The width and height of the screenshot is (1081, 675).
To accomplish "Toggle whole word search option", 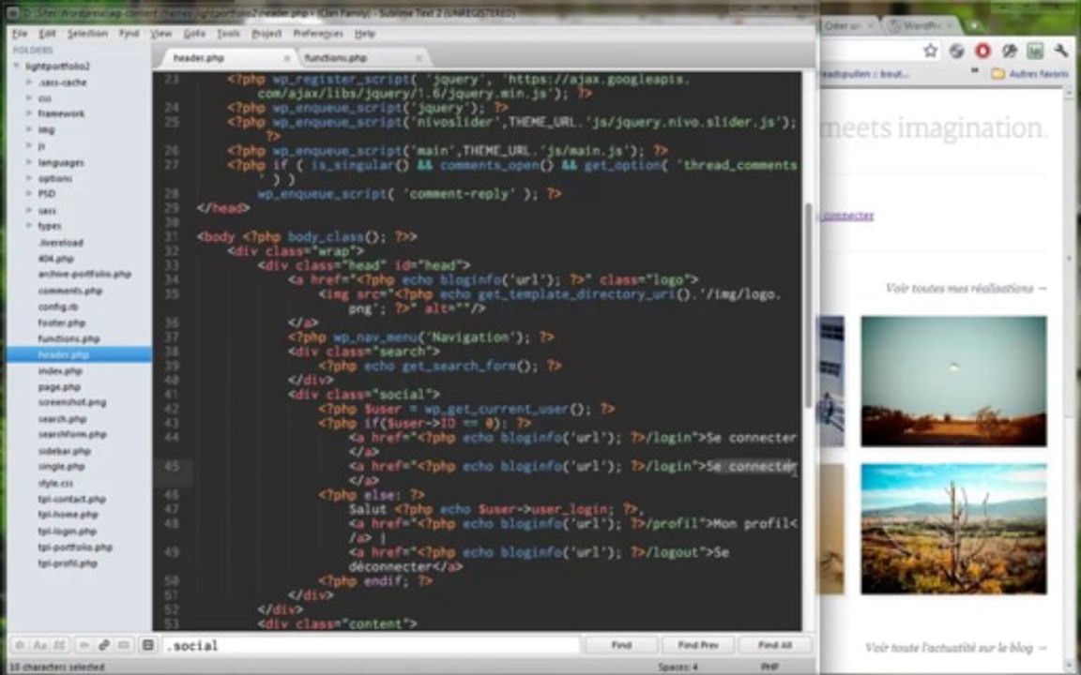I will pos(59,645).
